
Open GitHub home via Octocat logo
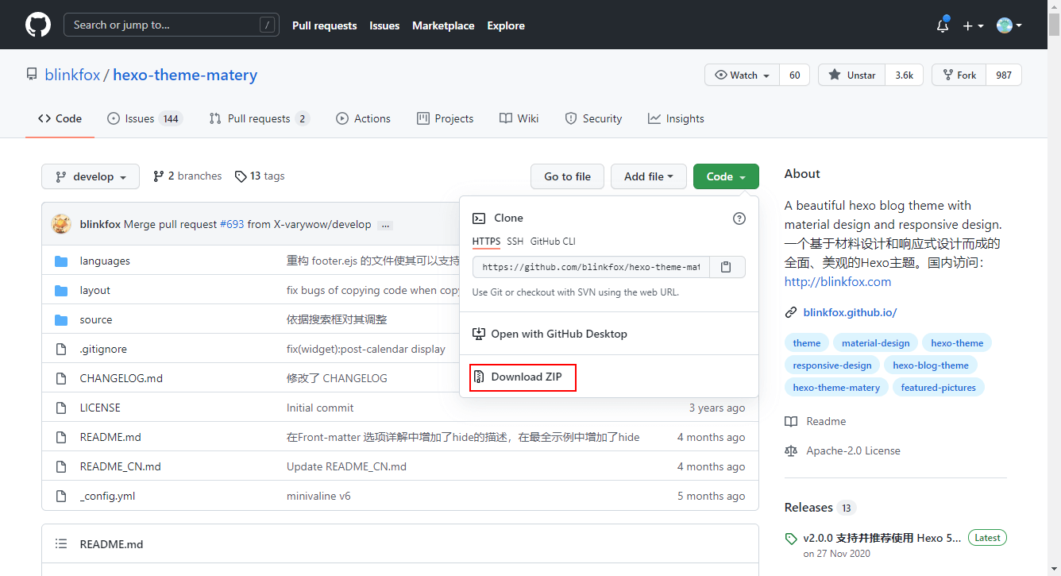click(38, 25)
